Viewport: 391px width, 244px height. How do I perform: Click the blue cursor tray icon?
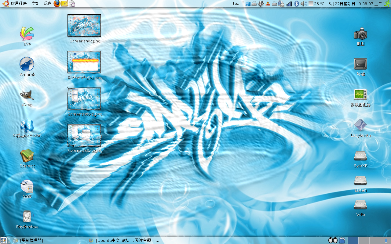(248, 4)
